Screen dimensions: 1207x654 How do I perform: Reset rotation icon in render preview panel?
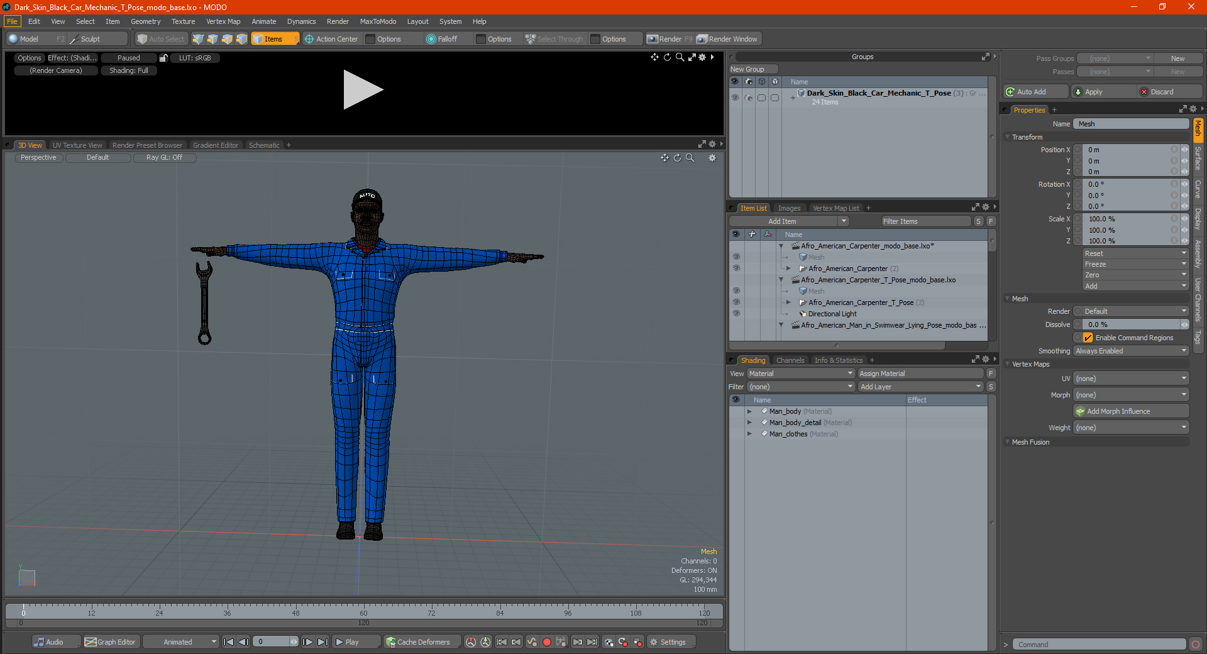(x=667, y=57)
